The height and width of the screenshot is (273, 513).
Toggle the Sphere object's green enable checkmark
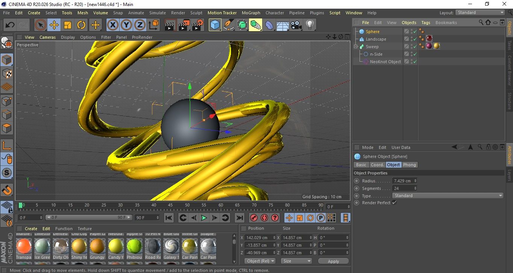[415, 32]
